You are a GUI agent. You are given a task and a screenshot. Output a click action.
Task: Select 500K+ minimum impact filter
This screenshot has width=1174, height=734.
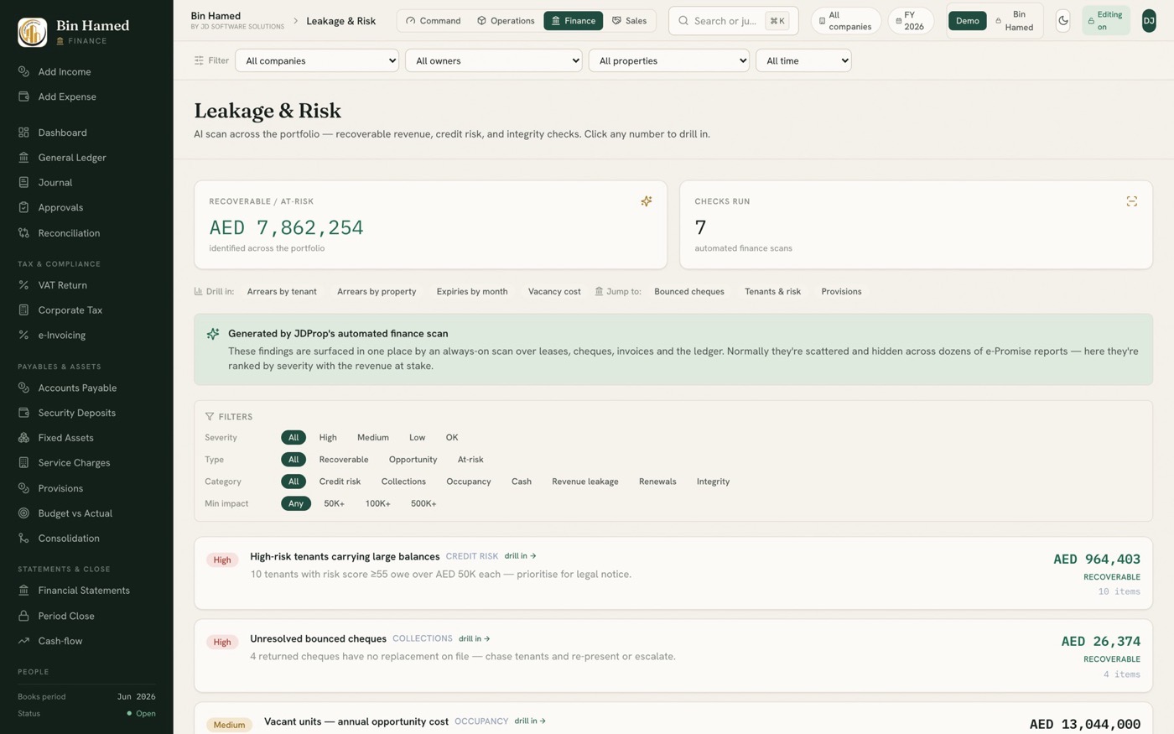point(423,503)
